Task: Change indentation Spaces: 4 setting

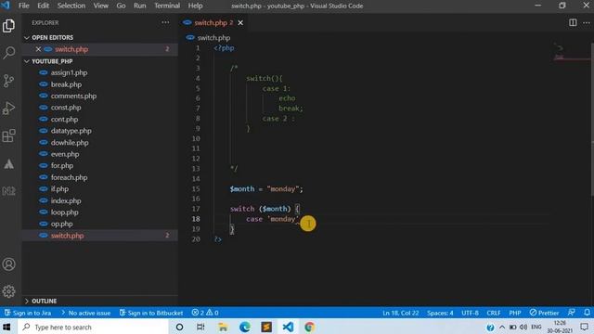Action: [440, 313]
